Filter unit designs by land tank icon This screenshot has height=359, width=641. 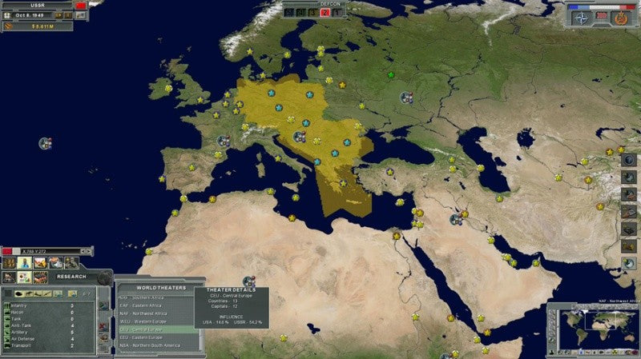coord(19,293)
